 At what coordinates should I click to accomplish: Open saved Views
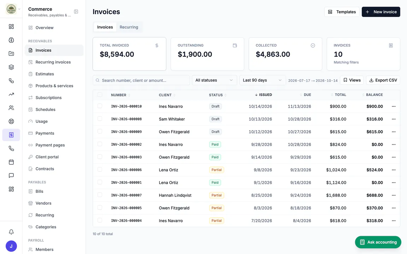(352, 80)
